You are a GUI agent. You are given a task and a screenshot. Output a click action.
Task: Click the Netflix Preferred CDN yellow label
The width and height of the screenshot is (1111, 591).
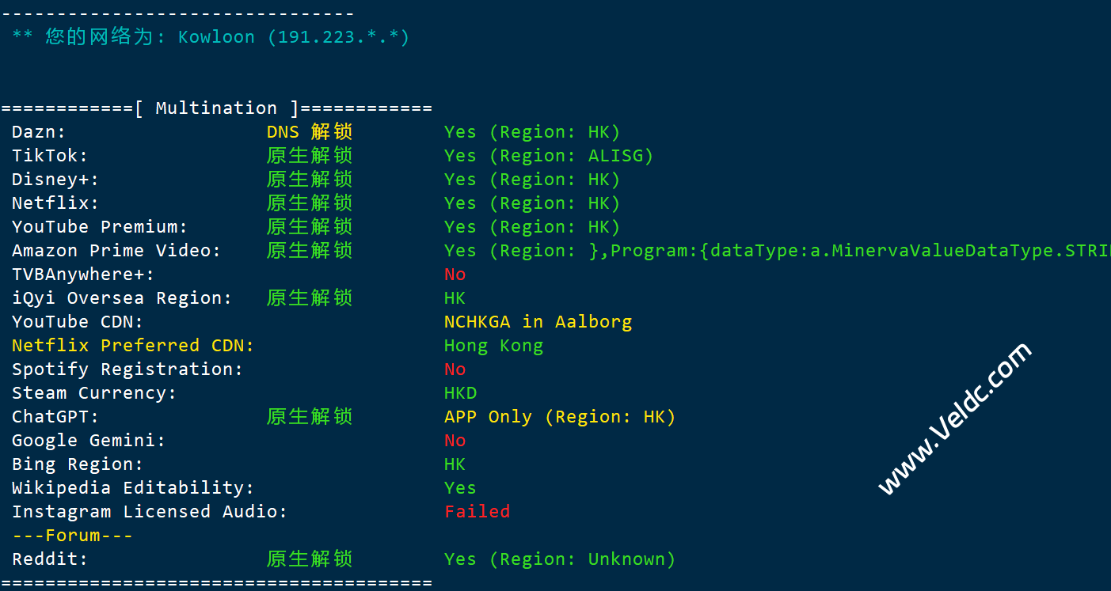coord(133,346)
